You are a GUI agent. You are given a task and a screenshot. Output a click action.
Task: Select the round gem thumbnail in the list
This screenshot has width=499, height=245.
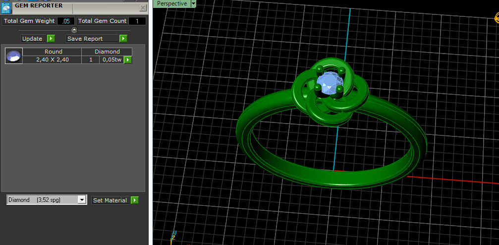[14, 56]
